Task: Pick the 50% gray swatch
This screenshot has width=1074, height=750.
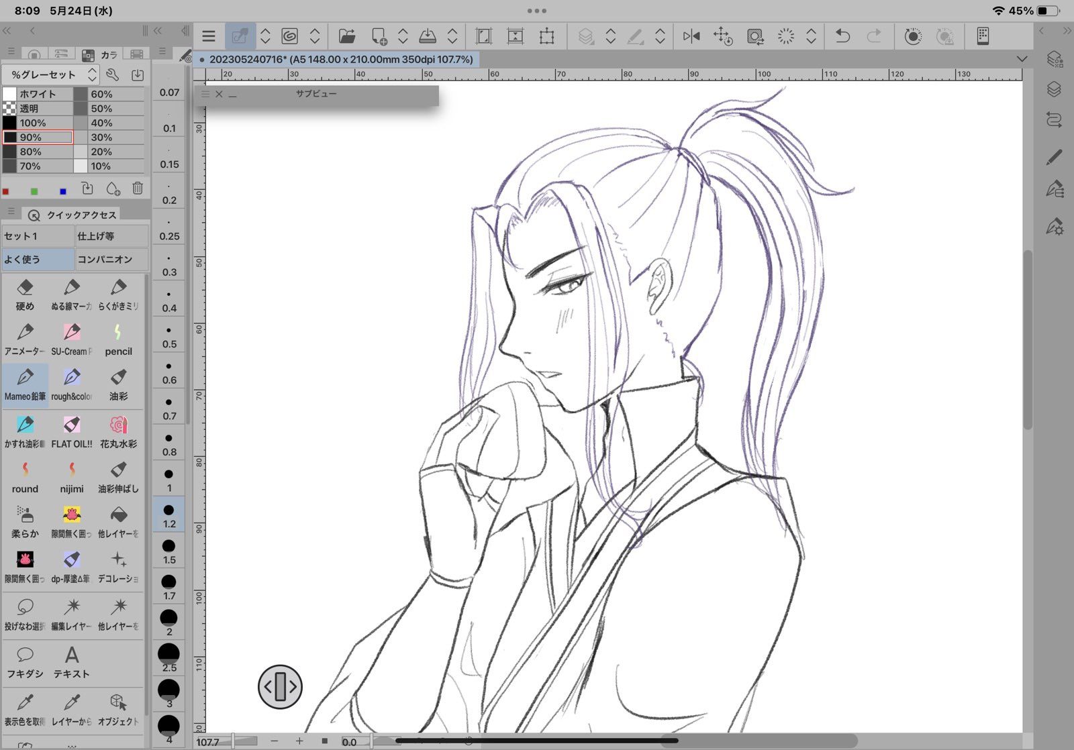Action: (109, 108)
